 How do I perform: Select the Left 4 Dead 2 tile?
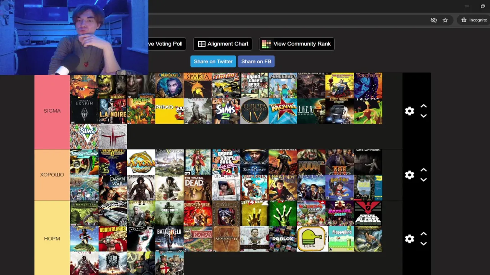[x=254, y=213]
